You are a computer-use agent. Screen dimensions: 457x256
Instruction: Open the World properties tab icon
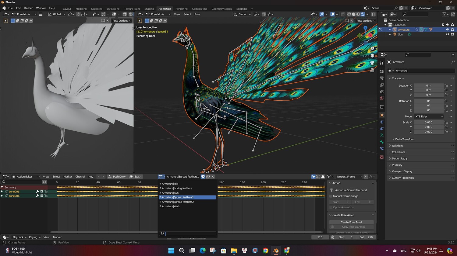[x=382, y=98]
